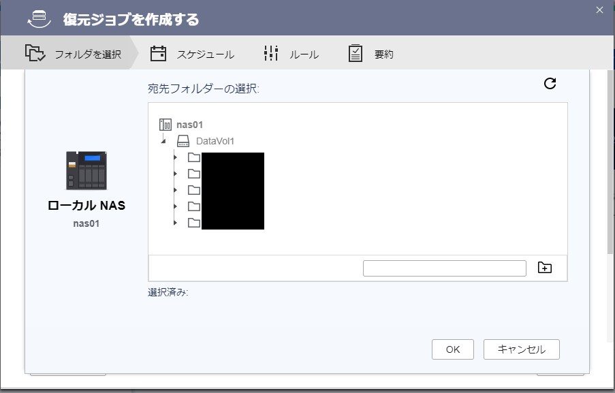Open the 要約 step tab
The height and width of the screenshot is (393, 615).
[x=371, y=54]
